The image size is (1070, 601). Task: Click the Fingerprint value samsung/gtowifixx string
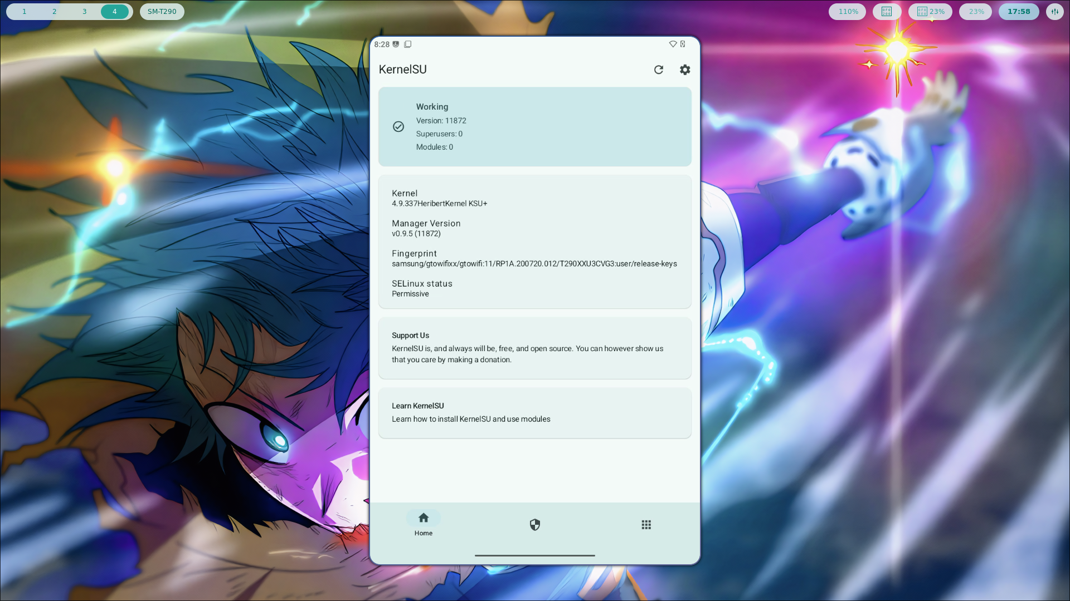click(x=534, y=264)
